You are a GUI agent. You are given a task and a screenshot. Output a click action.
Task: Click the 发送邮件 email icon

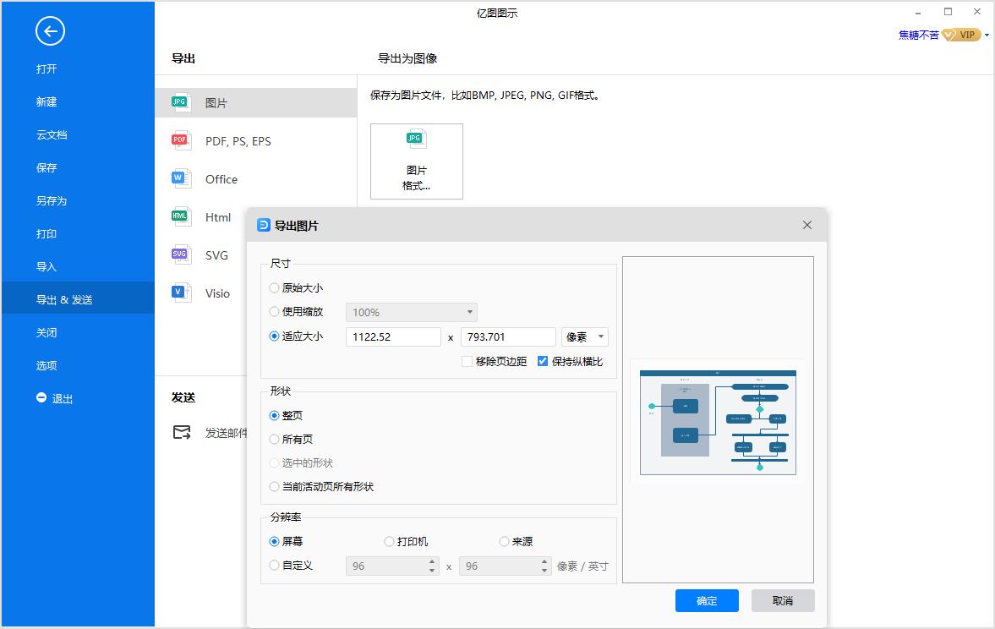coord(180,431)
